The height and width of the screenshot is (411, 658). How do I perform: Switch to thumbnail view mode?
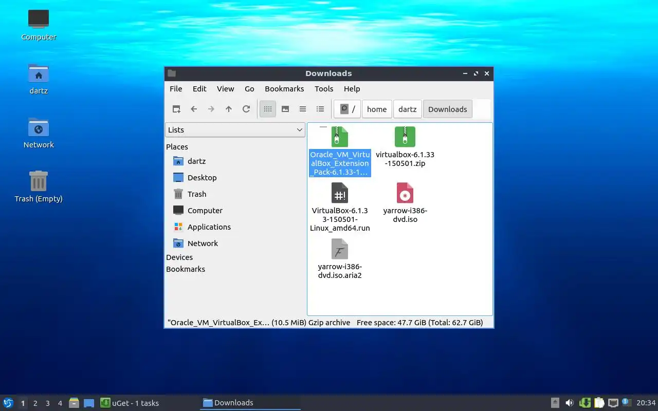[x=285, y=109]
